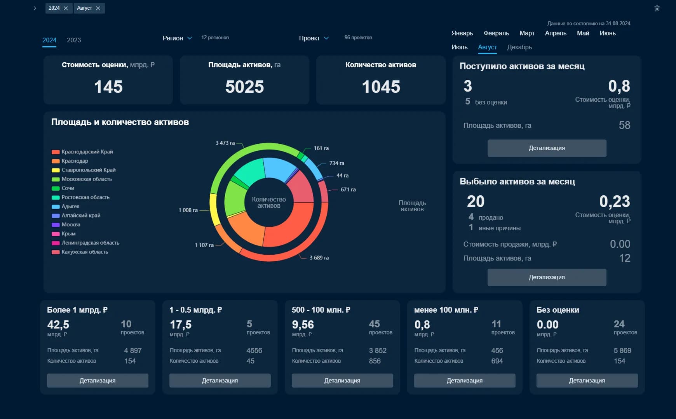Viewport: 676px width, 419px height.
Task: Switch to the 2023 year tab
Action: point(74,40)
